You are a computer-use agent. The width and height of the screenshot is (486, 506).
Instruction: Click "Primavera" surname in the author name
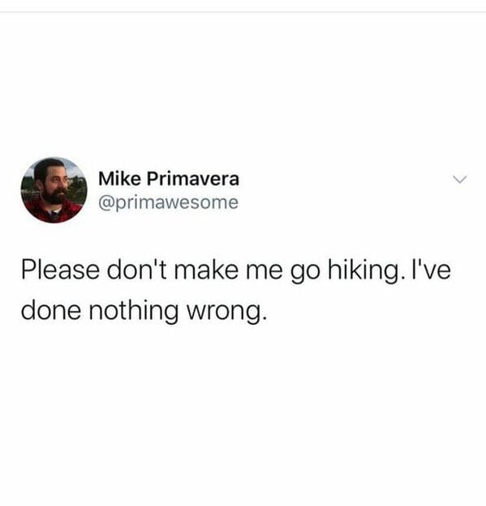[x=193, y=179]
